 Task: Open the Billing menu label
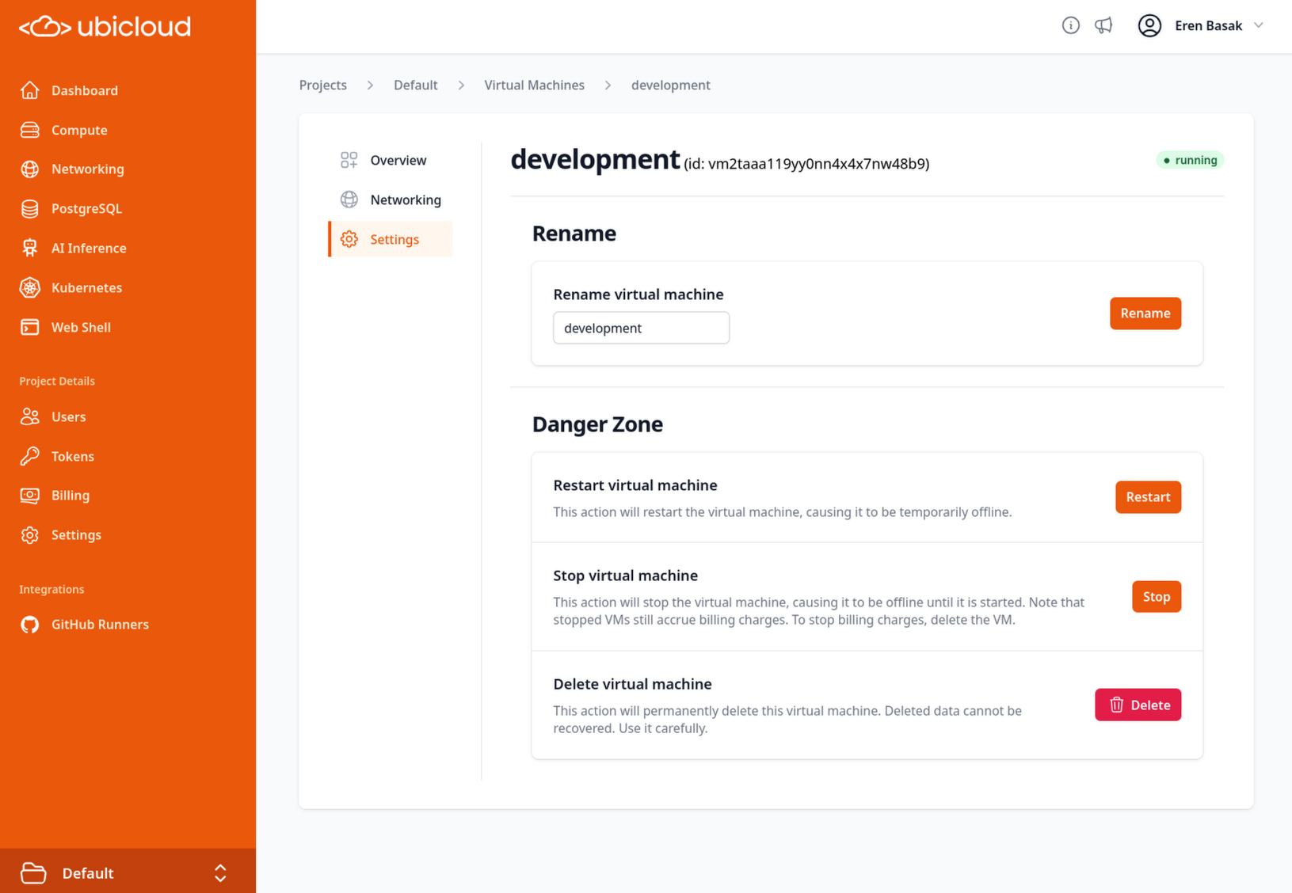click(x=71, y=496)
